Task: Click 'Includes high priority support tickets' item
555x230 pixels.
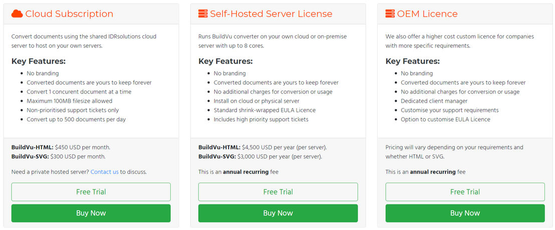Action: (x=261, y=119)
